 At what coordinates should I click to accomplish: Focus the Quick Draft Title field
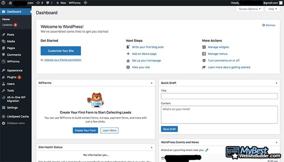point(219,96)
